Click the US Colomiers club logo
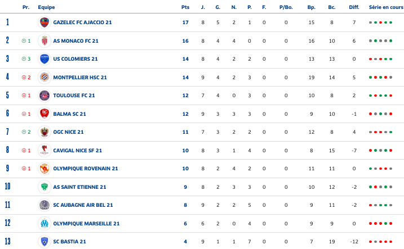The image size is (404, 249). coord(45,59)
